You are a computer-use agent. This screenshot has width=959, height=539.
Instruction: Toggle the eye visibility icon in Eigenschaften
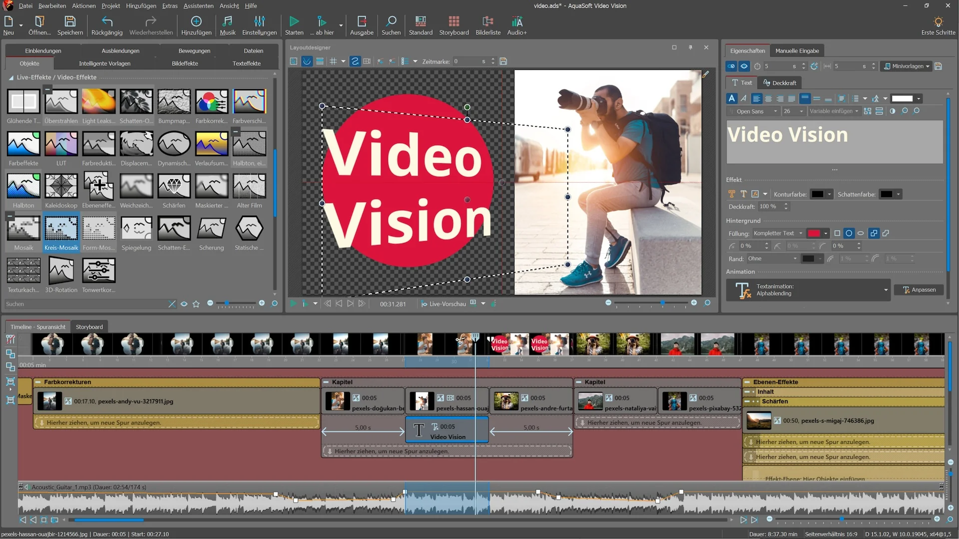coord(744,66)
